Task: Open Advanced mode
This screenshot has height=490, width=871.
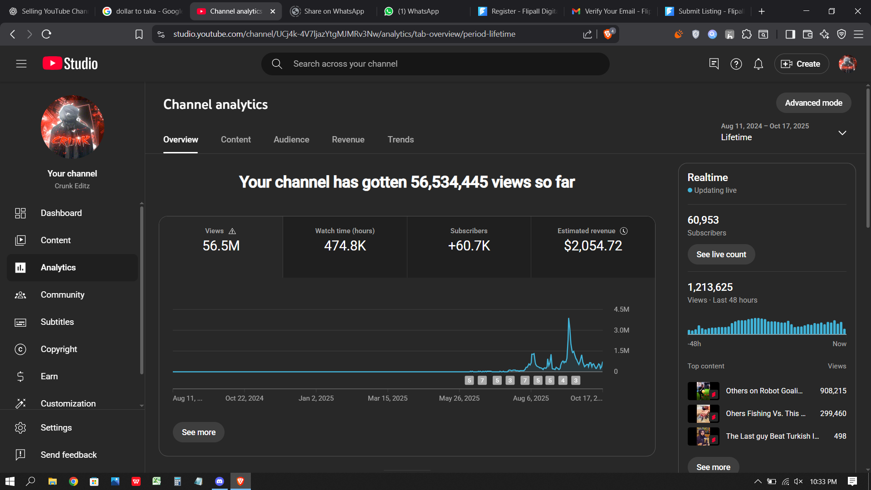Action: click(813, 103)
